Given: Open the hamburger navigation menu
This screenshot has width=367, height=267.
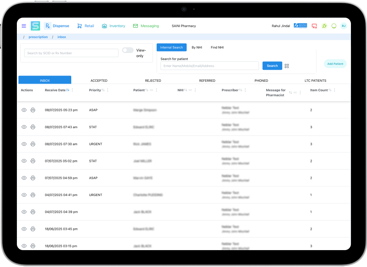Looking at the screenshot, I should [24, 26].
